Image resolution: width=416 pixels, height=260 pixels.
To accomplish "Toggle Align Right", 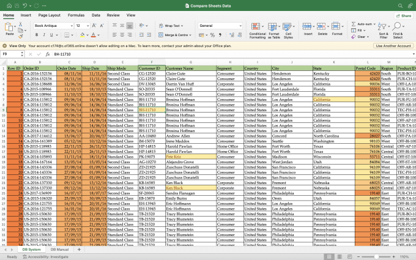I will click(x=130, y=35).
